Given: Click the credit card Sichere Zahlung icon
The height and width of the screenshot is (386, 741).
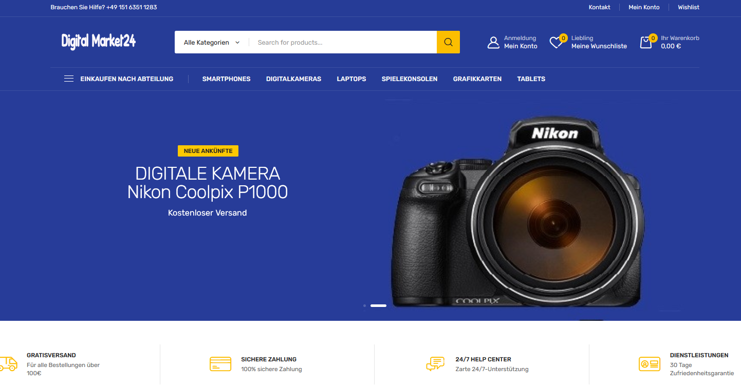Looking at the screenshot, I should (220, 364).
